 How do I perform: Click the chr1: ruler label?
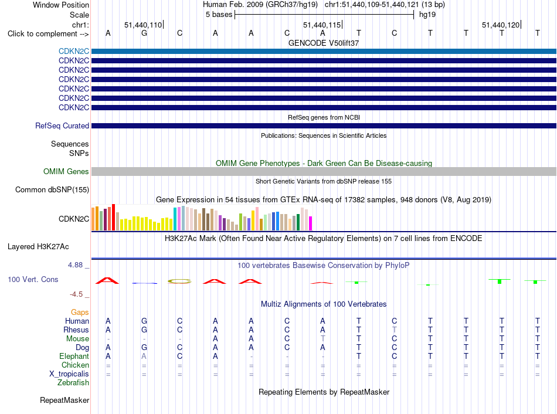(x=80, y=25)
